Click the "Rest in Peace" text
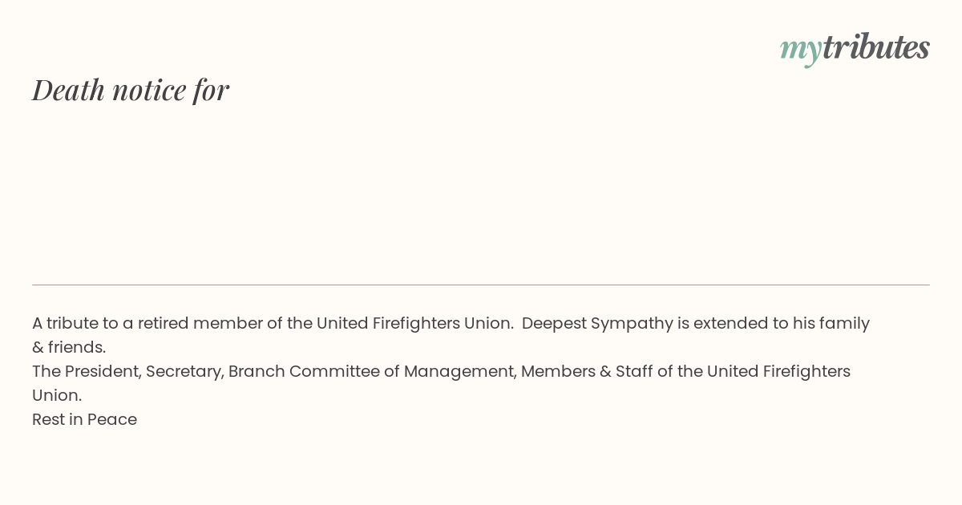The height and width of the screenshot is (505, 962). [x=84, y=419]
